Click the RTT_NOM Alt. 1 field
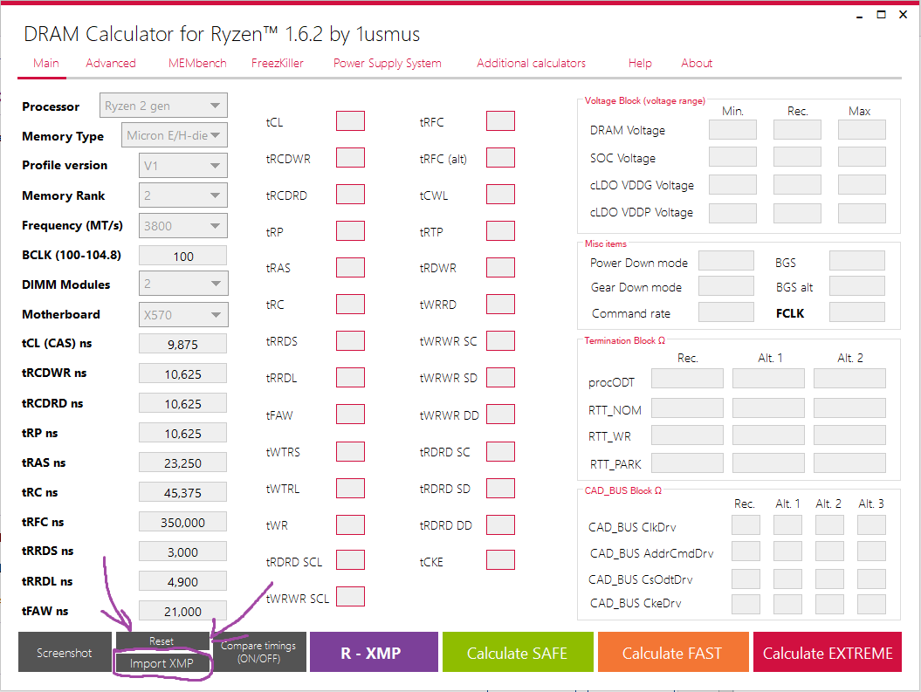 768,408
